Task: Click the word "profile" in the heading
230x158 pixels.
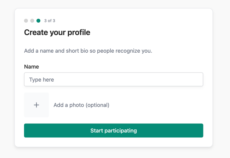Action: pyautogui.click(x=78, y=33)
